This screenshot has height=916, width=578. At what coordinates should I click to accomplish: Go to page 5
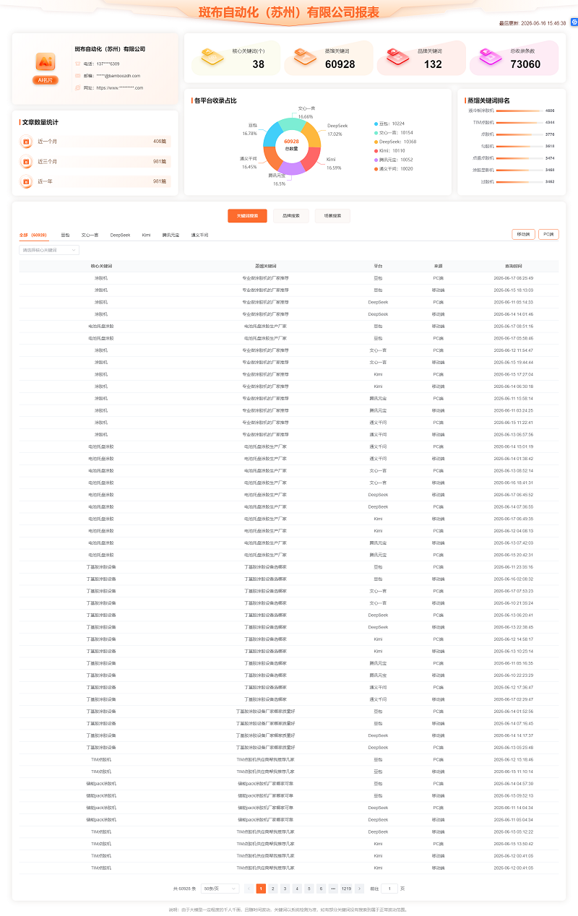309,889
